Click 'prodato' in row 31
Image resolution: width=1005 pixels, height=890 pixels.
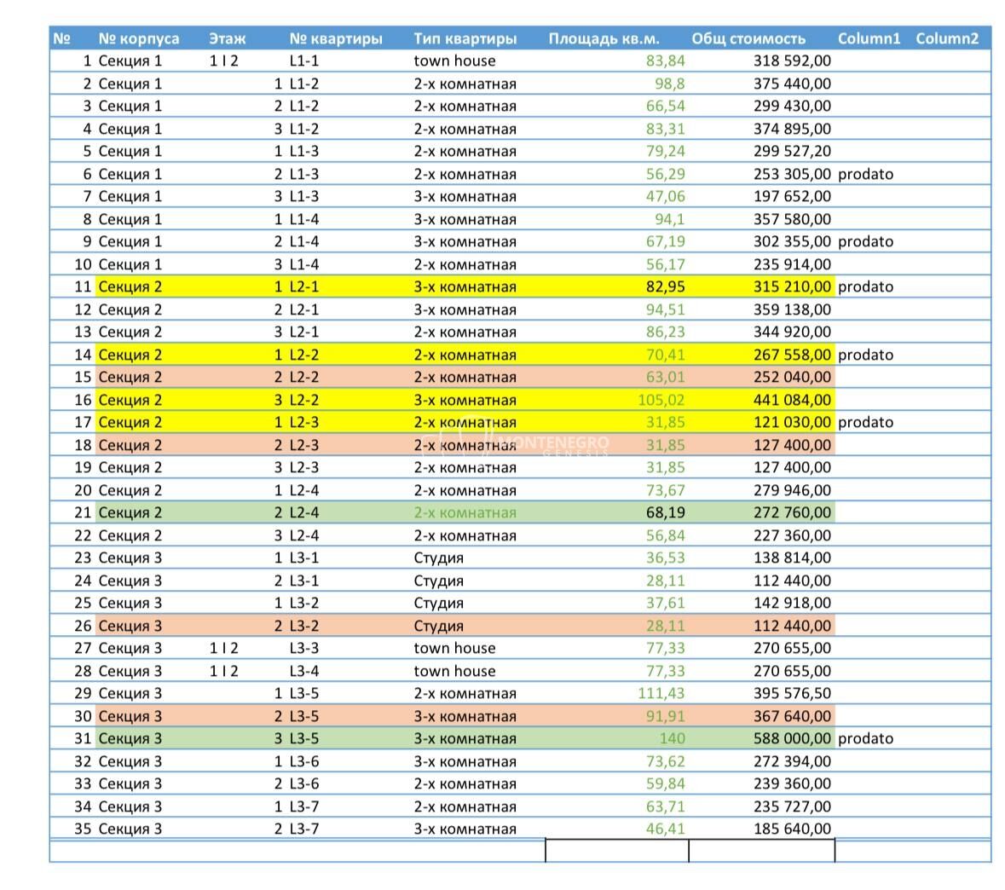pos(865,738)
